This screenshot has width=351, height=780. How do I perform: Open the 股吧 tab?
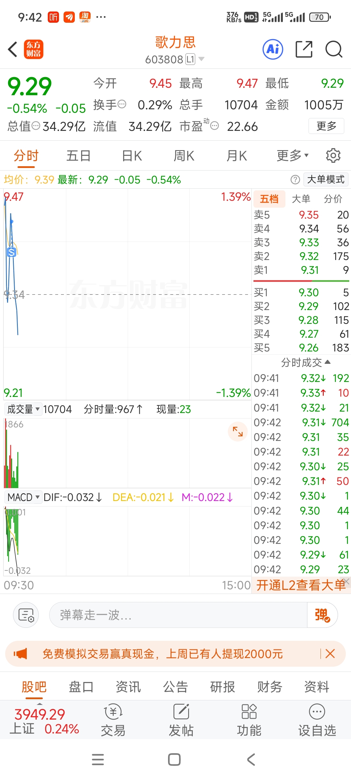[x=34, y=687]
